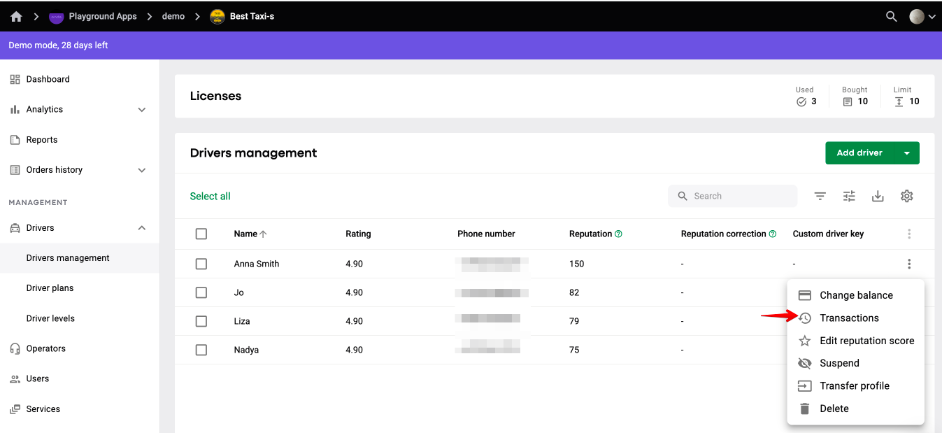The height and width of the screenshot is (433, 942).
Task: Click the Select all link
Action: pyautogui.click(x=210, y=197)
